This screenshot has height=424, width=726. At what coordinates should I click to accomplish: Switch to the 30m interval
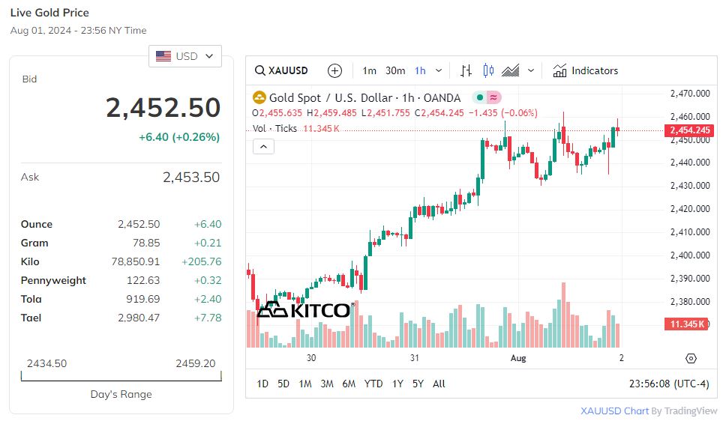coord(395,71)
